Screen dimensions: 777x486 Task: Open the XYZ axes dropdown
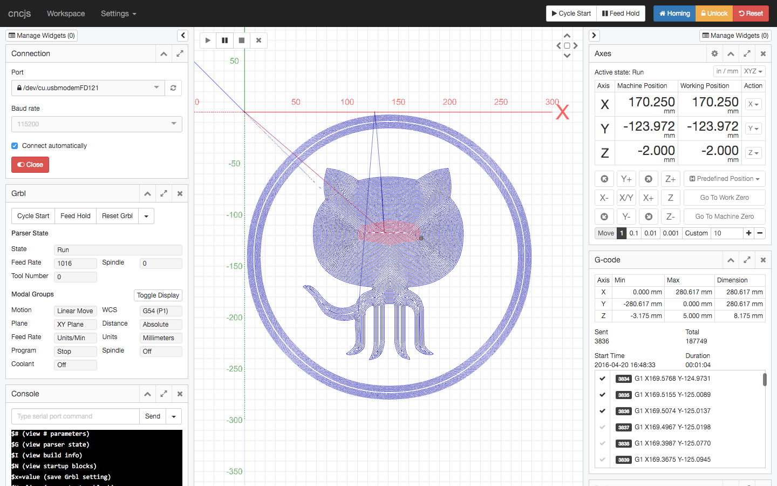(x=753, y=71)
